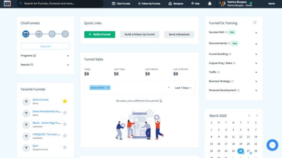Click the notifications bell icon
The height and width of the screenshot is (158, 282).
point(210,4)
